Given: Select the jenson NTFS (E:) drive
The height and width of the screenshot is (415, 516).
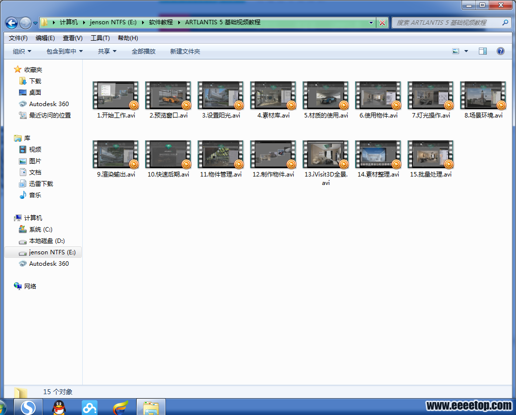Looking at the screenshot, I should click(43, 252).
